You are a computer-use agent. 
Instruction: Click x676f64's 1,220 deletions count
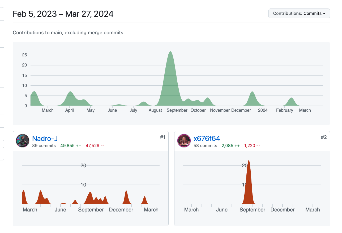(252, 145)
